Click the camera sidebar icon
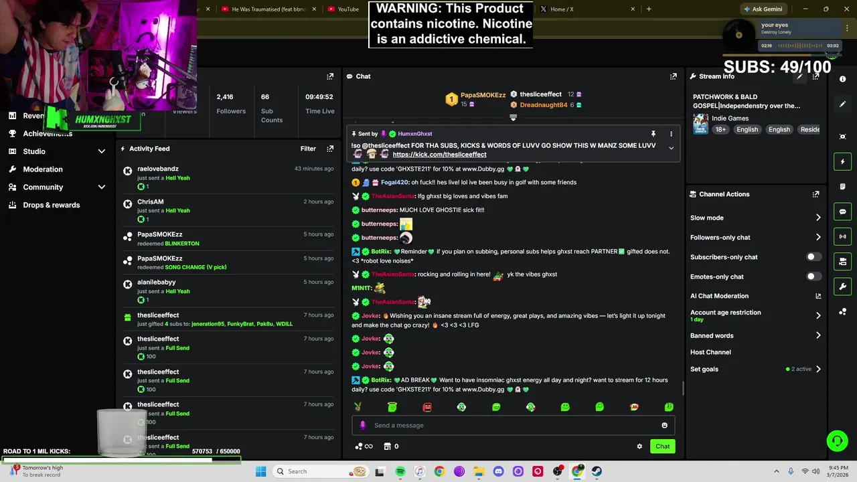 842,261
